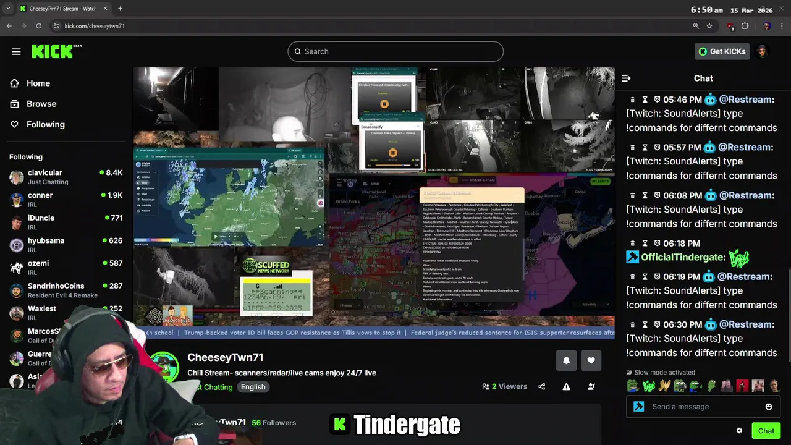
Task: Open the emoji picker in the message box
Action: (x=768, y=407)
